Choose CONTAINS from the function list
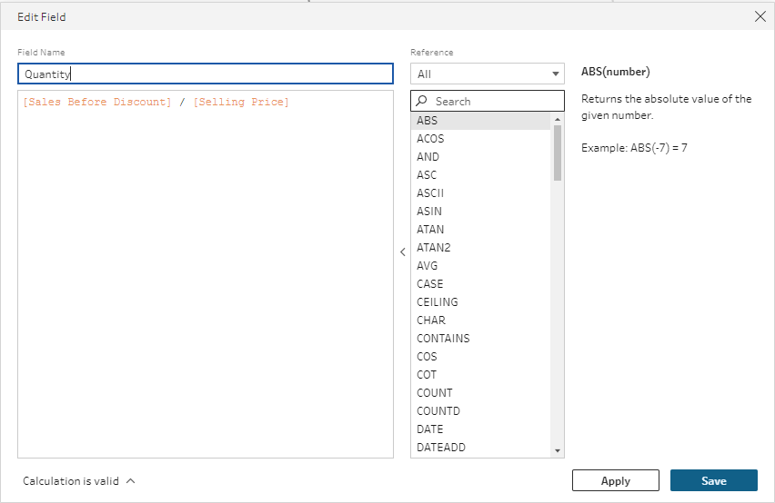This screenshot has width=775, height=503. 443,339
